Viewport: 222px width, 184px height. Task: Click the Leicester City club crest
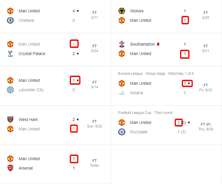pos(10,90)
